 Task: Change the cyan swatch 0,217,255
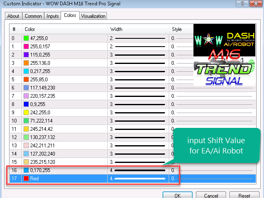26,71
